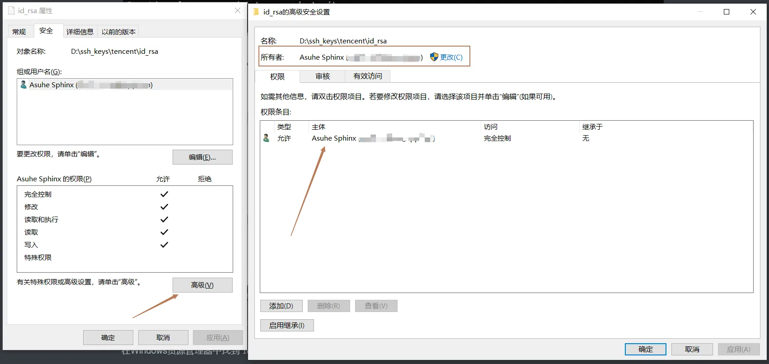The height and width of the screenshot is (364, 769).
Task: Click the 启用继承(I) button
Action: pyautogui.click(x=287, y=326)
